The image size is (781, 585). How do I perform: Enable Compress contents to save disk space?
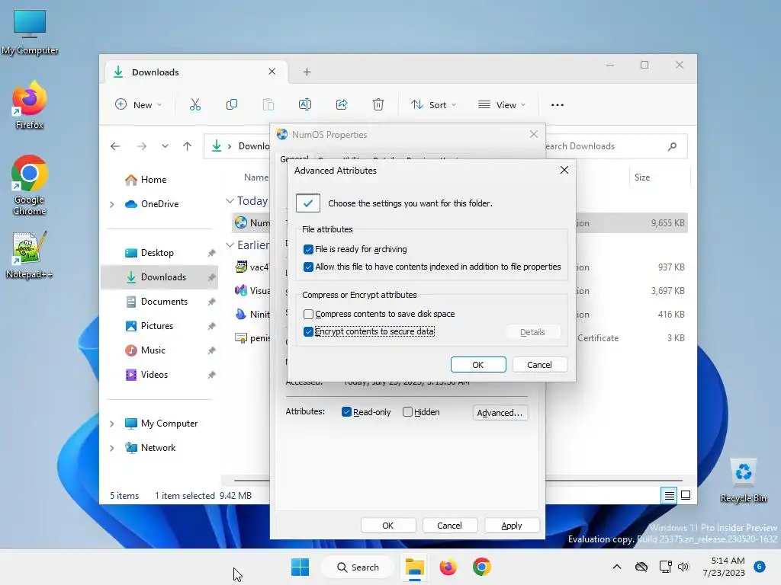pyautogui.click(x=308, y=314)
